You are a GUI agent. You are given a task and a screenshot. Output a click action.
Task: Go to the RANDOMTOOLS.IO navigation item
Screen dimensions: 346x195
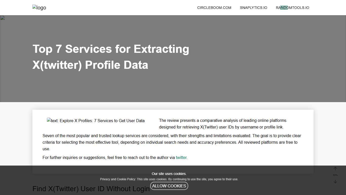(300, 8)
